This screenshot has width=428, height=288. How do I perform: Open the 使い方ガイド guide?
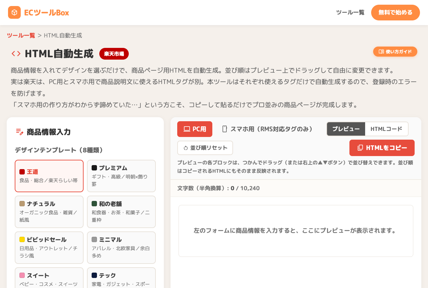coord(395,52)
